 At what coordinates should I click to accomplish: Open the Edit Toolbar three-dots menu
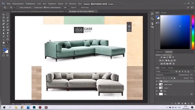(3, 46)
